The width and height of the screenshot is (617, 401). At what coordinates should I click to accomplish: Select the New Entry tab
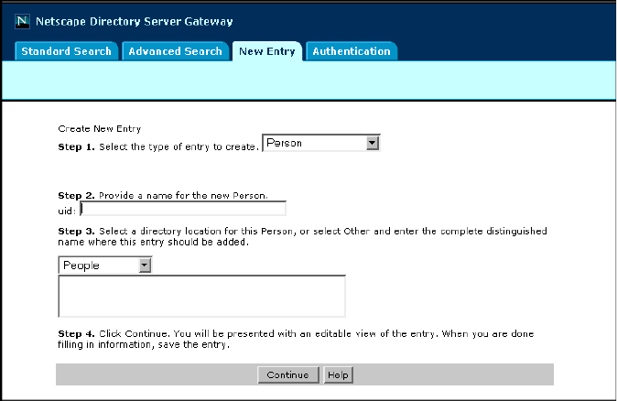pos(267,51)
